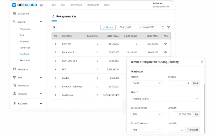Expand Produksi main menu chevron
214x136 pixels.
pos(41,94)
